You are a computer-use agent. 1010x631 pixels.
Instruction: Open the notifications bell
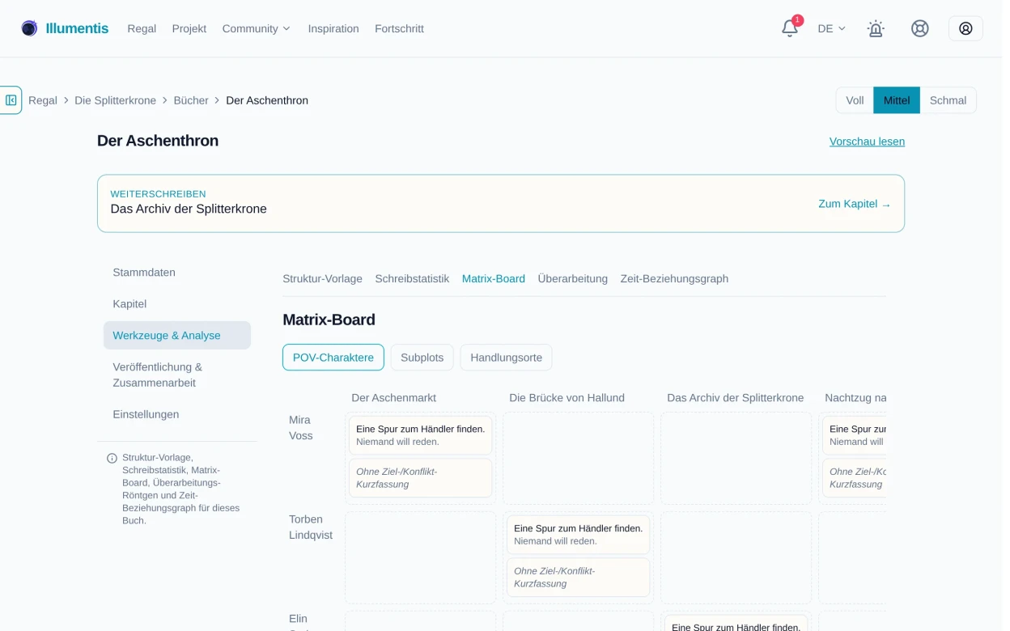point(790,28)
